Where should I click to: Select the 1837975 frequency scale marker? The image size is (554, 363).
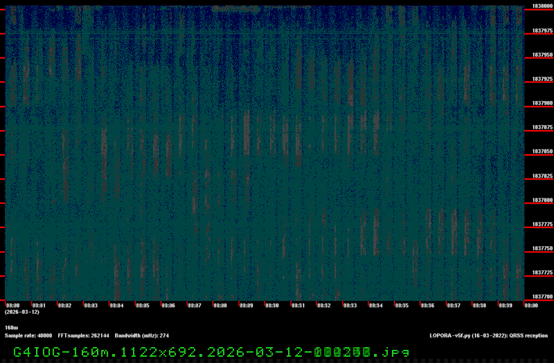pyautogui.click(x=542, y=30)
